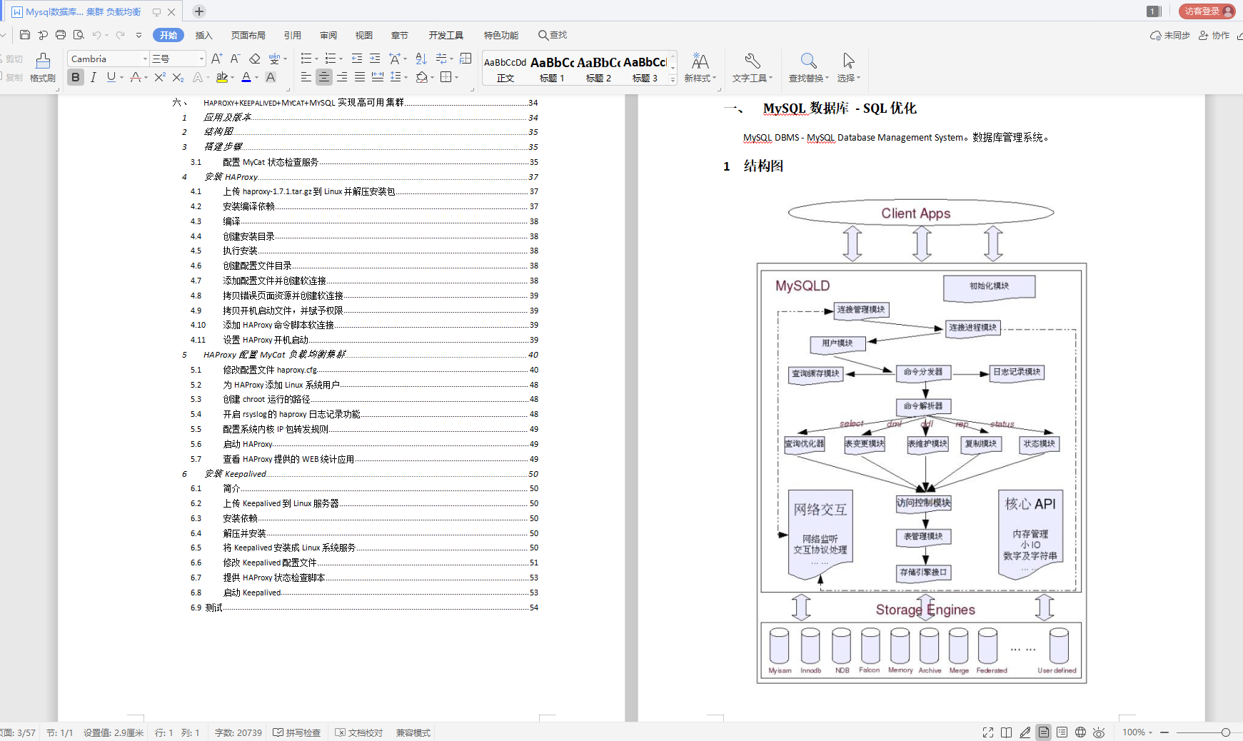
Task: Click the clear formatting eraser icon
Action: click(x=254, y=59)
